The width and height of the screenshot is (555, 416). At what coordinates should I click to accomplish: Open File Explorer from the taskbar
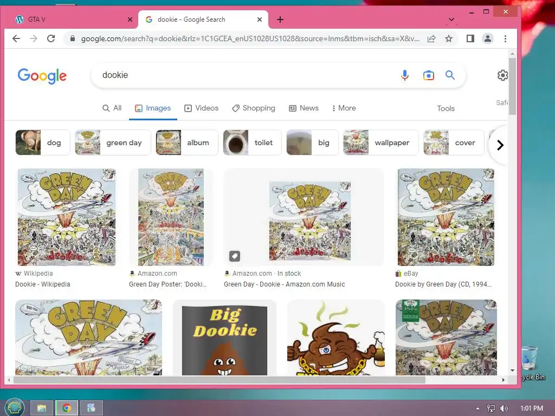pos(41,408)
